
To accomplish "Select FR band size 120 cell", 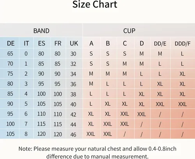I will point(58,134).
